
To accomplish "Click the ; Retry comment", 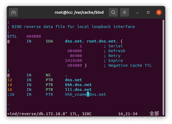I will (112, 56).
